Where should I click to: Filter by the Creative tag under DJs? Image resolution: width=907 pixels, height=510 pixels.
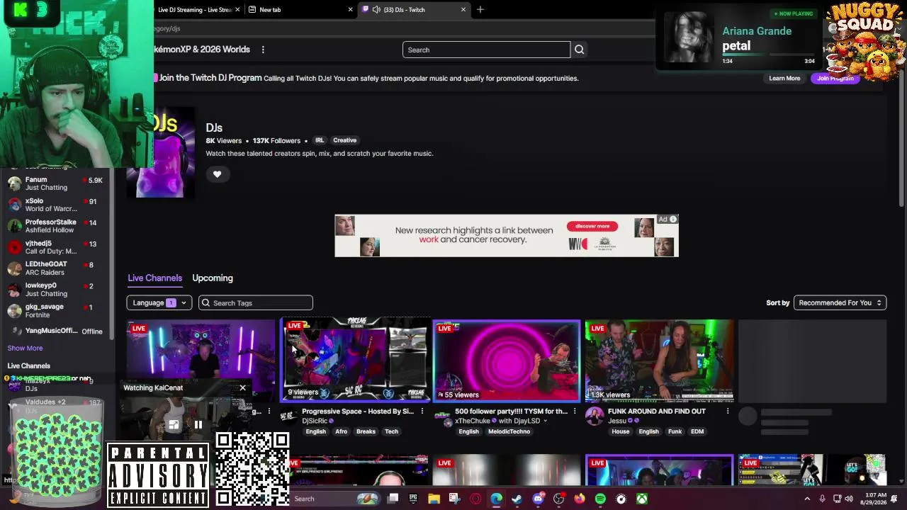pyautogui.click(x=345, y=140)
